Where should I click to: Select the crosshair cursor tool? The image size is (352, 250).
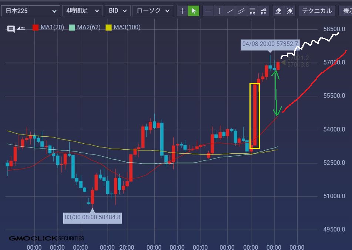point(182,11)
